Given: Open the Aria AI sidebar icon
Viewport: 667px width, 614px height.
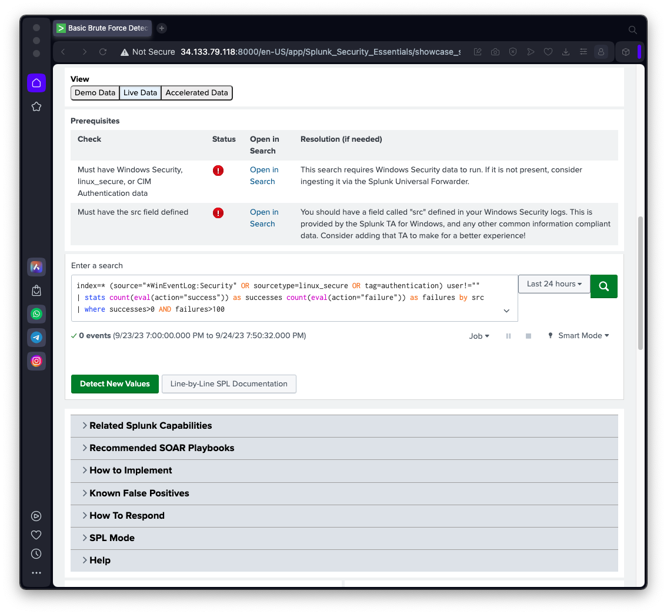Looking at the screenshot, I should pos(36,267).
